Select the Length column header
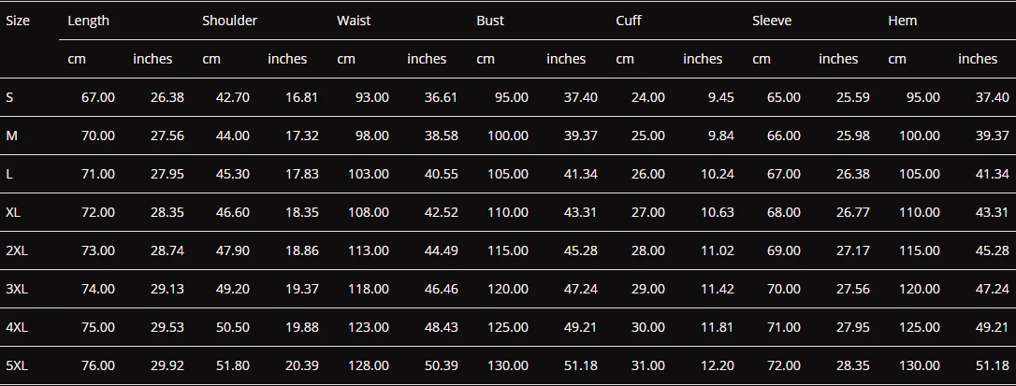The image size is (1016, 386). pos(88,21)
